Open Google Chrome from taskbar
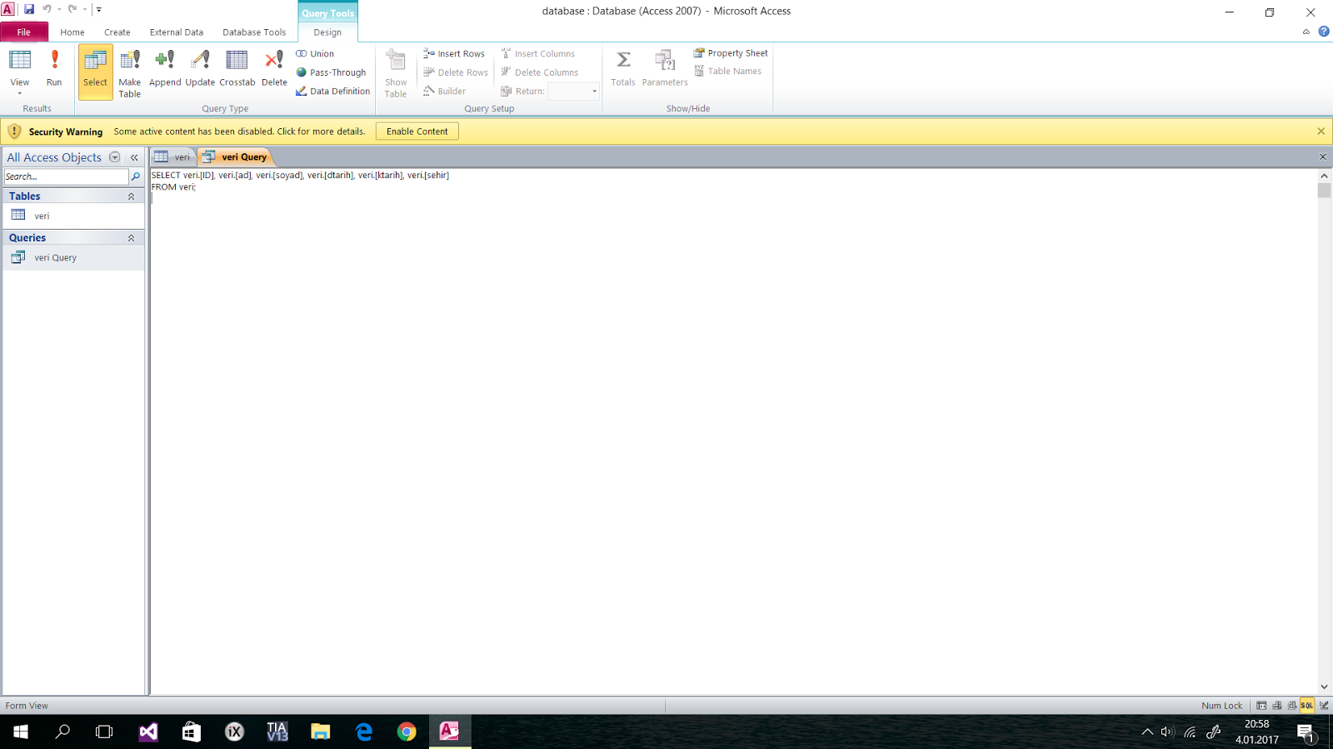The height and width of the screenshot is (749, 1333). [407, 732]
